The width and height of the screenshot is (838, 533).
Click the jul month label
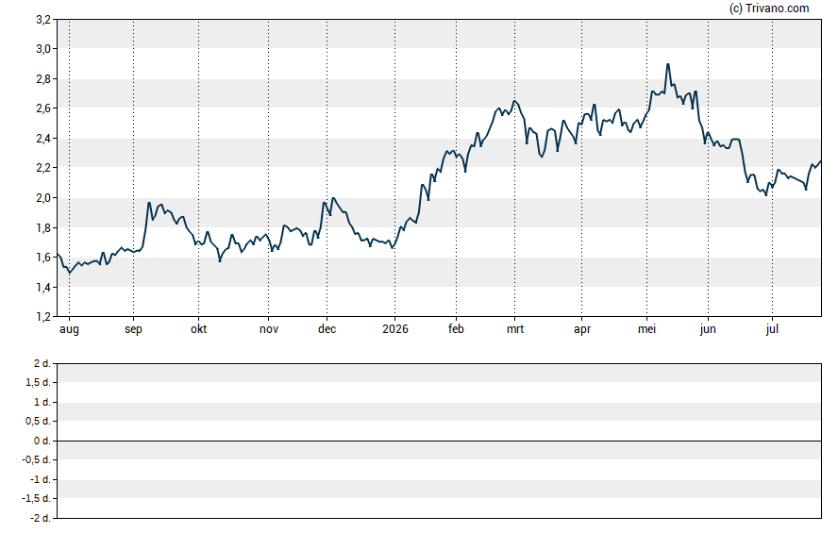tap(772, 329)
